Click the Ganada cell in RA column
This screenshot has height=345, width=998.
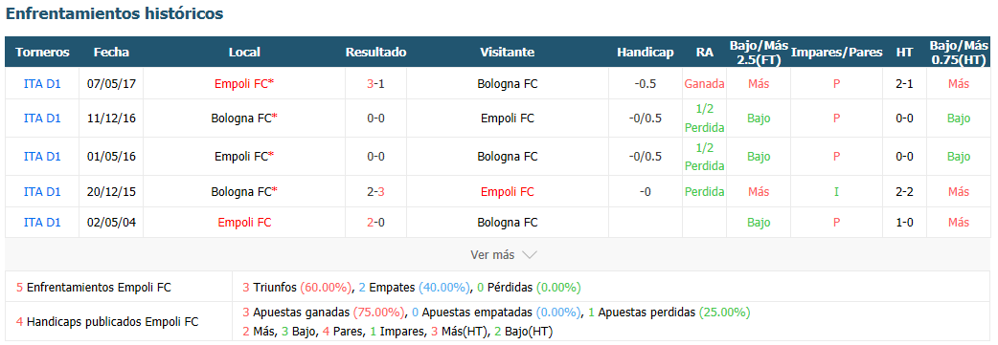705,83
